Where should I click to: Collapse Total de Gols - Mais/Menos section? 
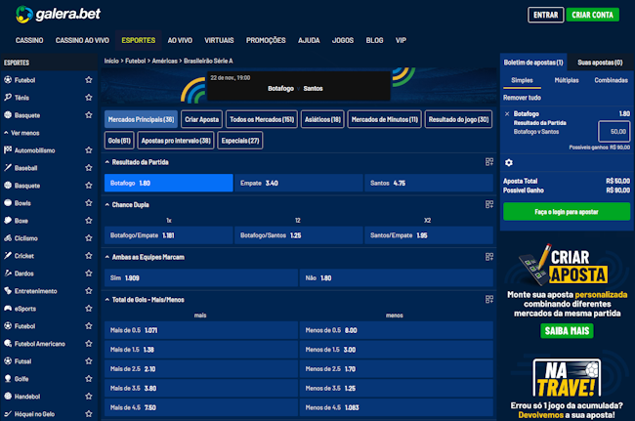[x=107, y=300]
